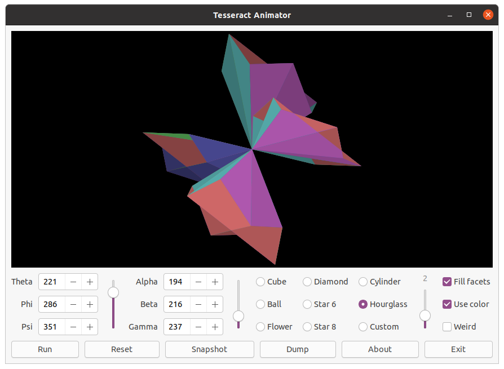Minimize the Tesseract Animator window
The height and width of the screenshot is (369, 504).
[450, 15]
